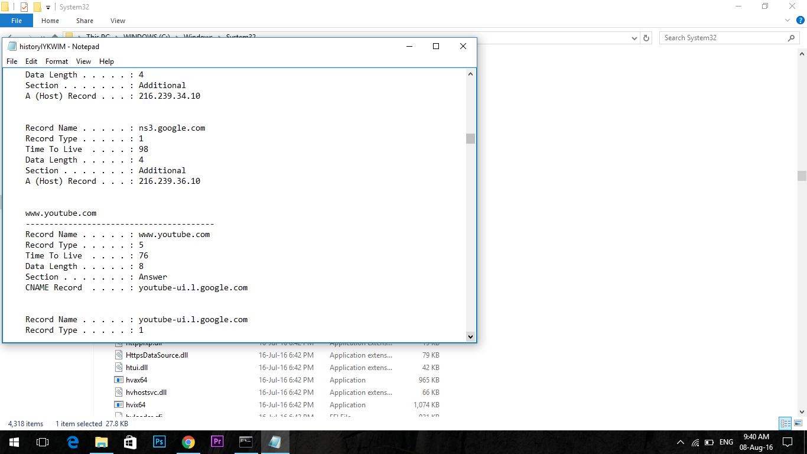Screen dimensions: 807x454
Task: Expand the Explorer ribbon with the chevron
Action: point(786,21)
